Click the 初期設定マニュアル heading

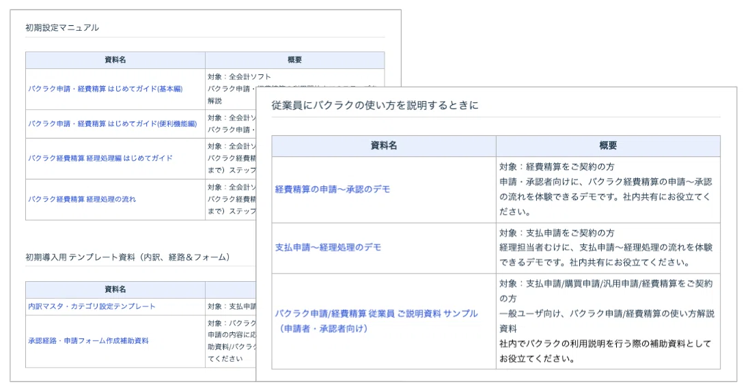pyautogui.click(x=62, y=28)
